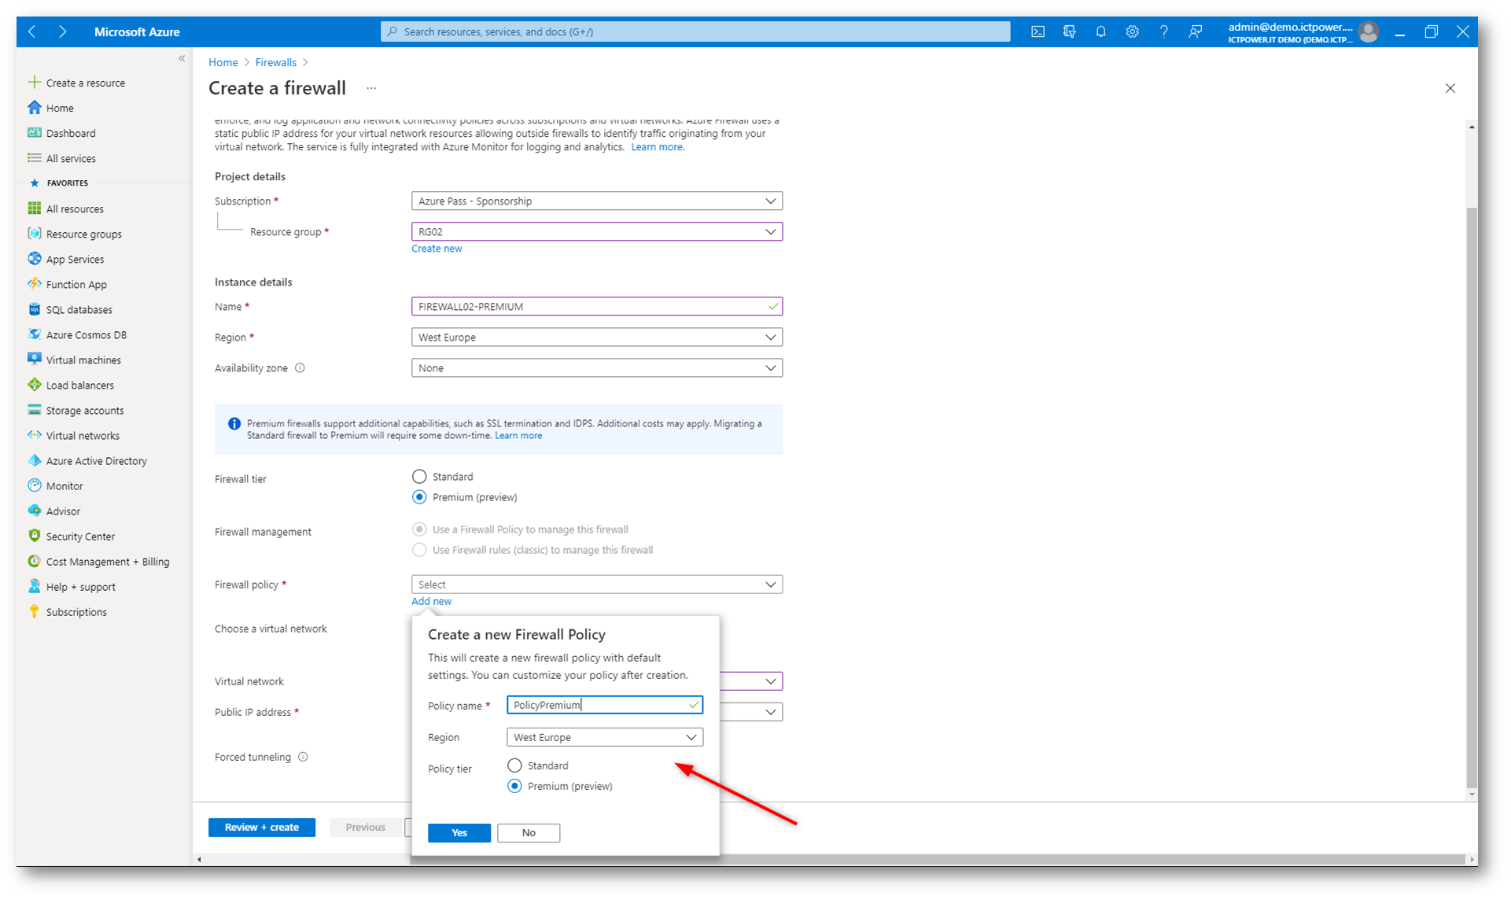Click the Function App lightning icon
1511x900 pixels.
[x=34, y=284]
